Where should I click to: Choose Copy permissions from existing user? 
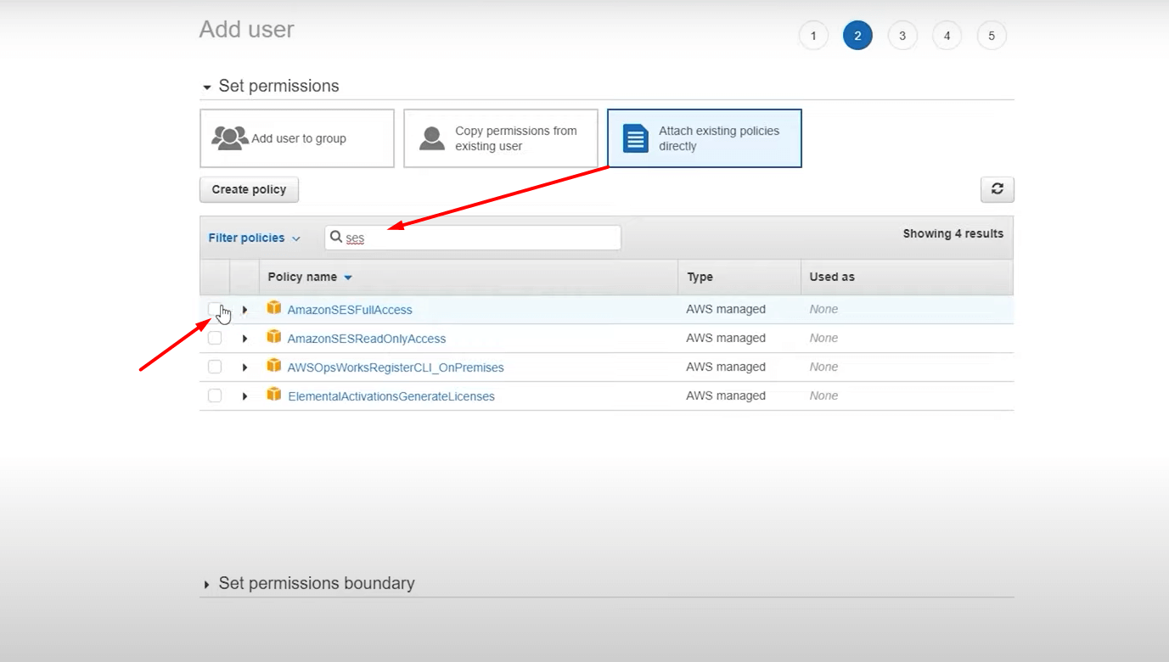(x=501, y=138)
